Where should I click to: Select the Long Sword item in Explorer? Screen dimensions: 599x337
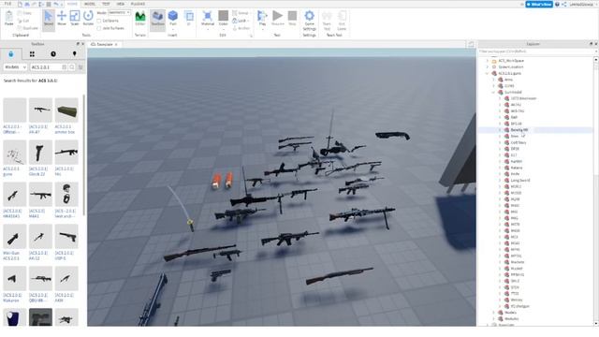point(520,181)
